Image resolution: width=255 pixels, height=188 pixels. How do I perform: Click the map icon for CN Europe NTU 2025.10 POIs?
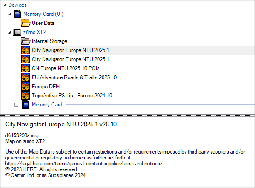point(25,68)
